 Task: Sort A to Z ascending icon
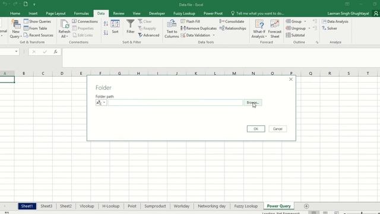(x=106, y=24)
